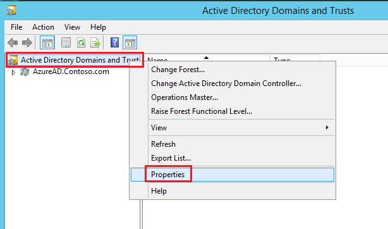This screenshot has height=229, width=388.
Task: Choose Export List... from context menu
Action: (233, 158)
